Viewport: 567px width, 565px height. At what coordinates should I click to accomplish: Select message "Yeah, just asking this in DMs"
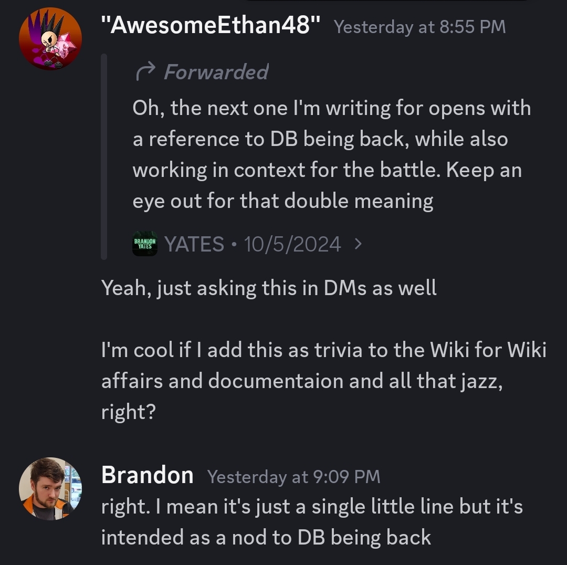coord(269,288)
